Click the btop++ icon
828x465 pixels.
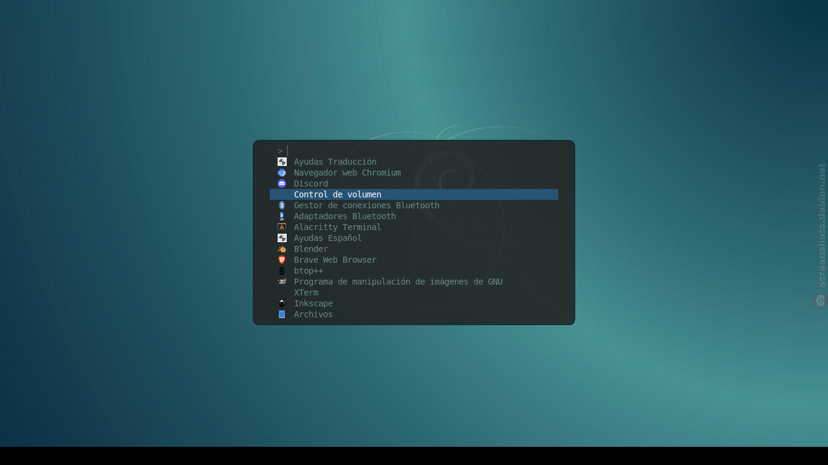click(x=282, y=271)
